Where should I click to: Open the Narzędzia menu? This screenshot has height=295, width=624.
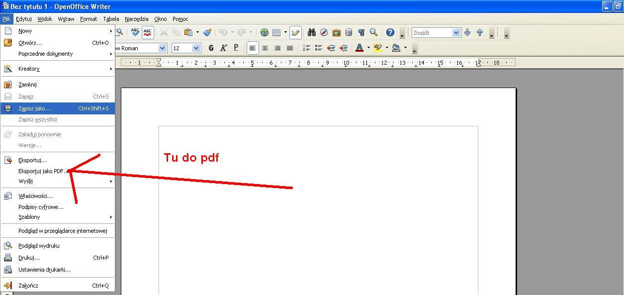(x=137, y=19)
